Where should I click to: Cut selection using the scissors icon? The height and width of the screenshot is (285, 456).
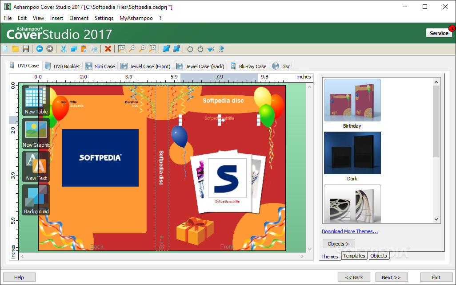(64, 49)
